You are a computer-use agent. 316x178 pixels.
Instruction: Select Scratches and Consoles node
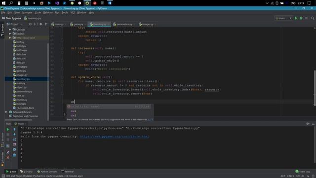tap(23, 116)
